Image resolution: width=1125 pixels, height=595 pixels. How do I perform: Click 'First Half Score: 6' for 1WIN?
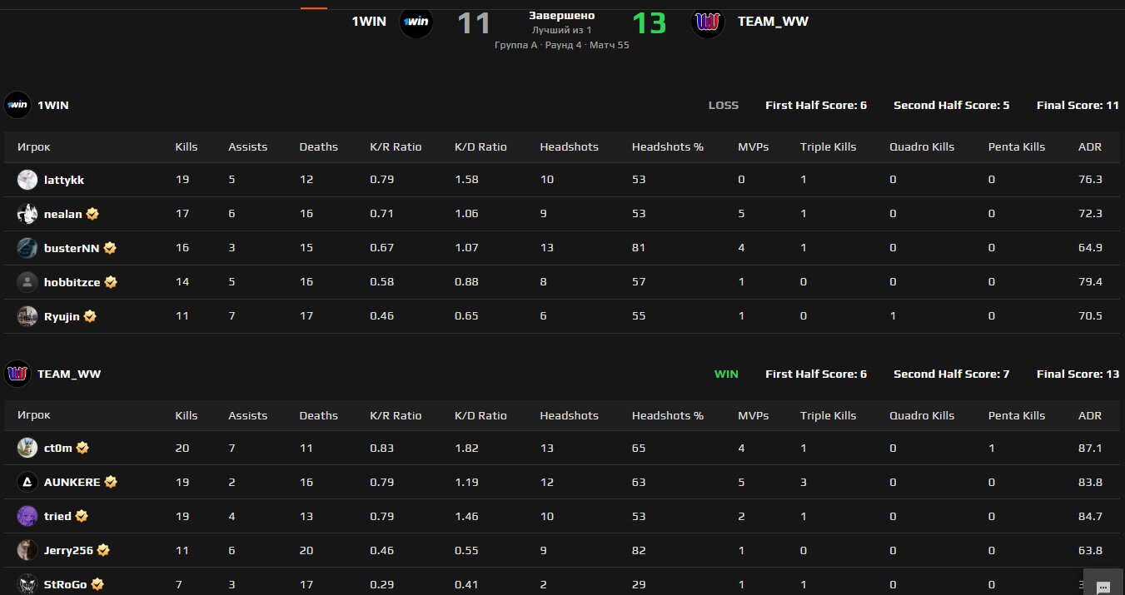(x=816, y=105)
